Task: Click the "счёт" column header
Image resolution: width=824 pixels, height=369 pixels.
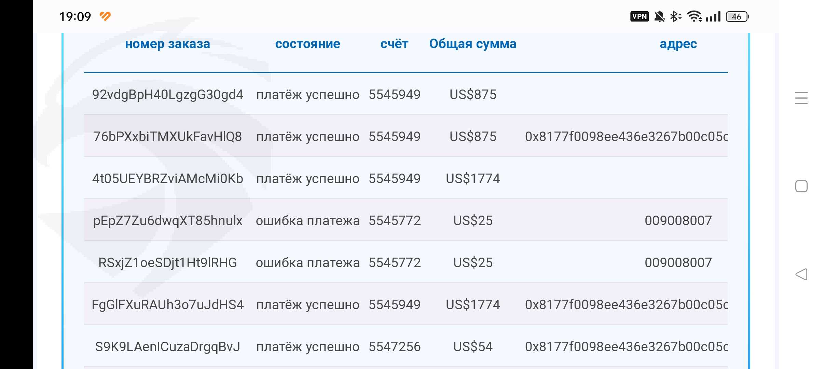Action: [394, 44]
